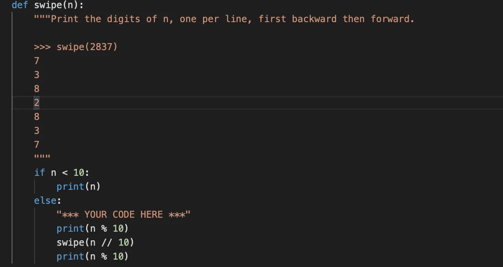503x267 pixels.
Task: Click the if keyword in the base case
Action: 40,173
